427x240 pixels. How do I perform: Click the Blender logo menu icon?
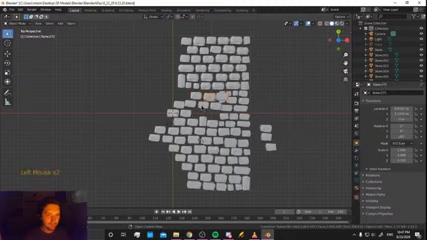pyautogui.click(x=5, y=10)
